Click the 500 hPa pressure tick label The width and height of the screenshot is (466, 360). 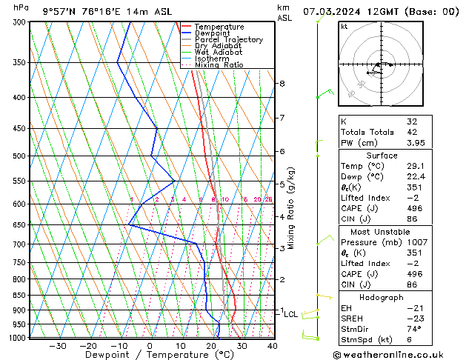21,156
